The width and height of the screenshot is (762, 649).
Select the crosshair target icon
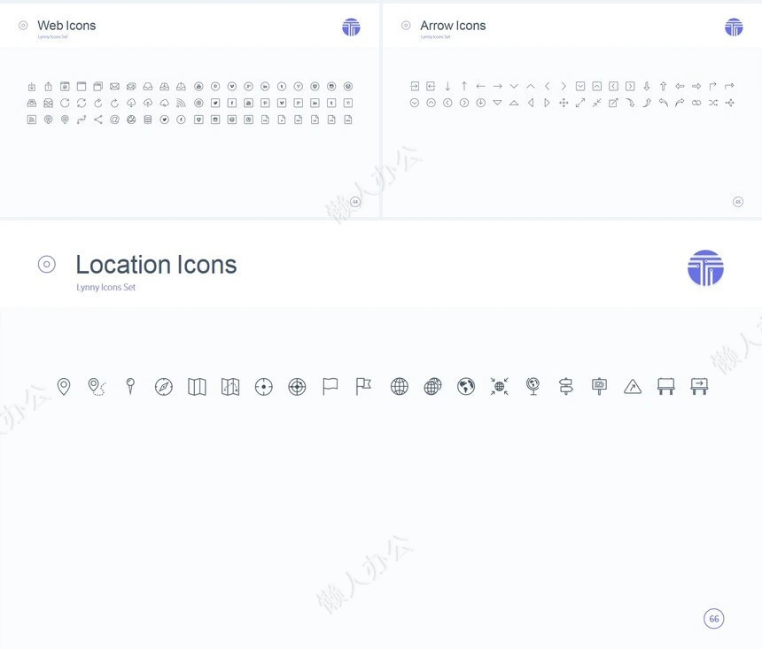pos(264,387)
